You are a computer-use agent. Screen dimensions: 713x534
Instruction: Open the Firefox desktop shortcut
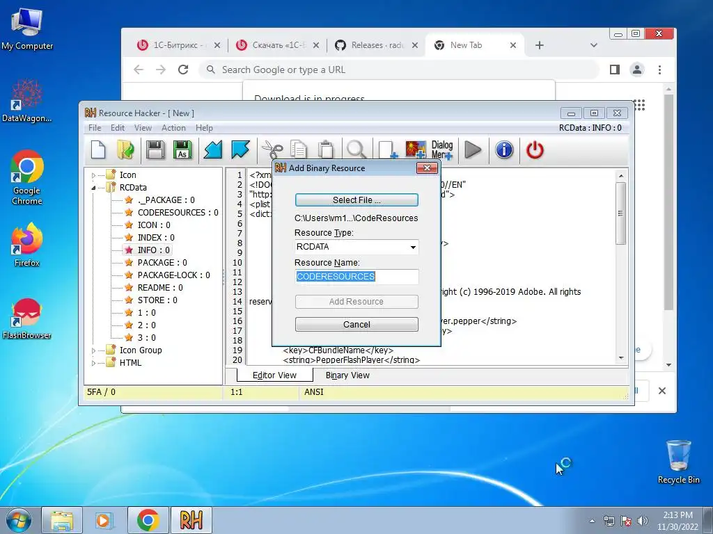pos(27,245)
